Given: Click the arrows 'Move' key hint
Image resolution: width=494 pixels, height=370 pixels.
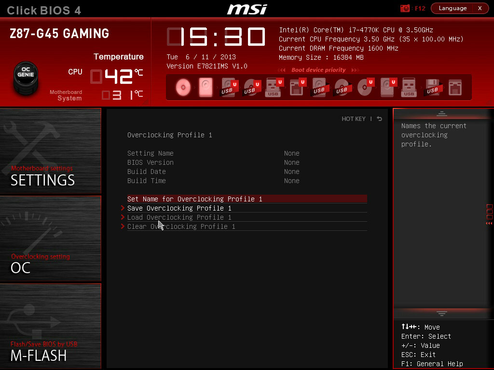Looking at the screenshot, I should point(420,327).
